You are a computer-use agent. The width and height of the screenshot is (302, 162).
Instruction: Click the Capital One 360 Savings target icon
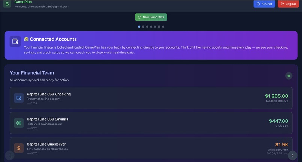click(19, 123)
